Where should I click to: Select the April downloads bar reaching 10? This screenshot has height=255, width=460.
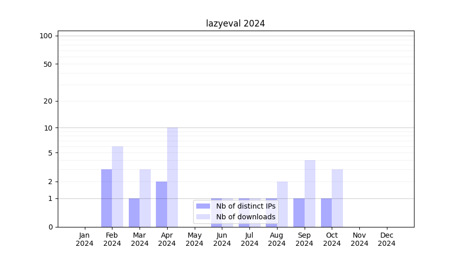[172, 177]
